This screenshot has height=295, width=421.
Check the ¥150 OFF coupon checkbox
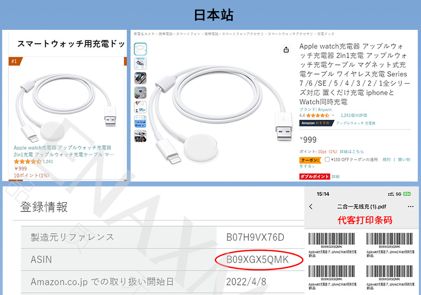coord(327,159)
